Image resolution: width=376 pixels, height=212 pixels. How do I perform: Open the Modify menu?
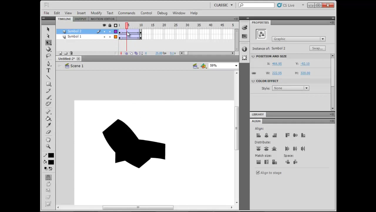point(96,13)
